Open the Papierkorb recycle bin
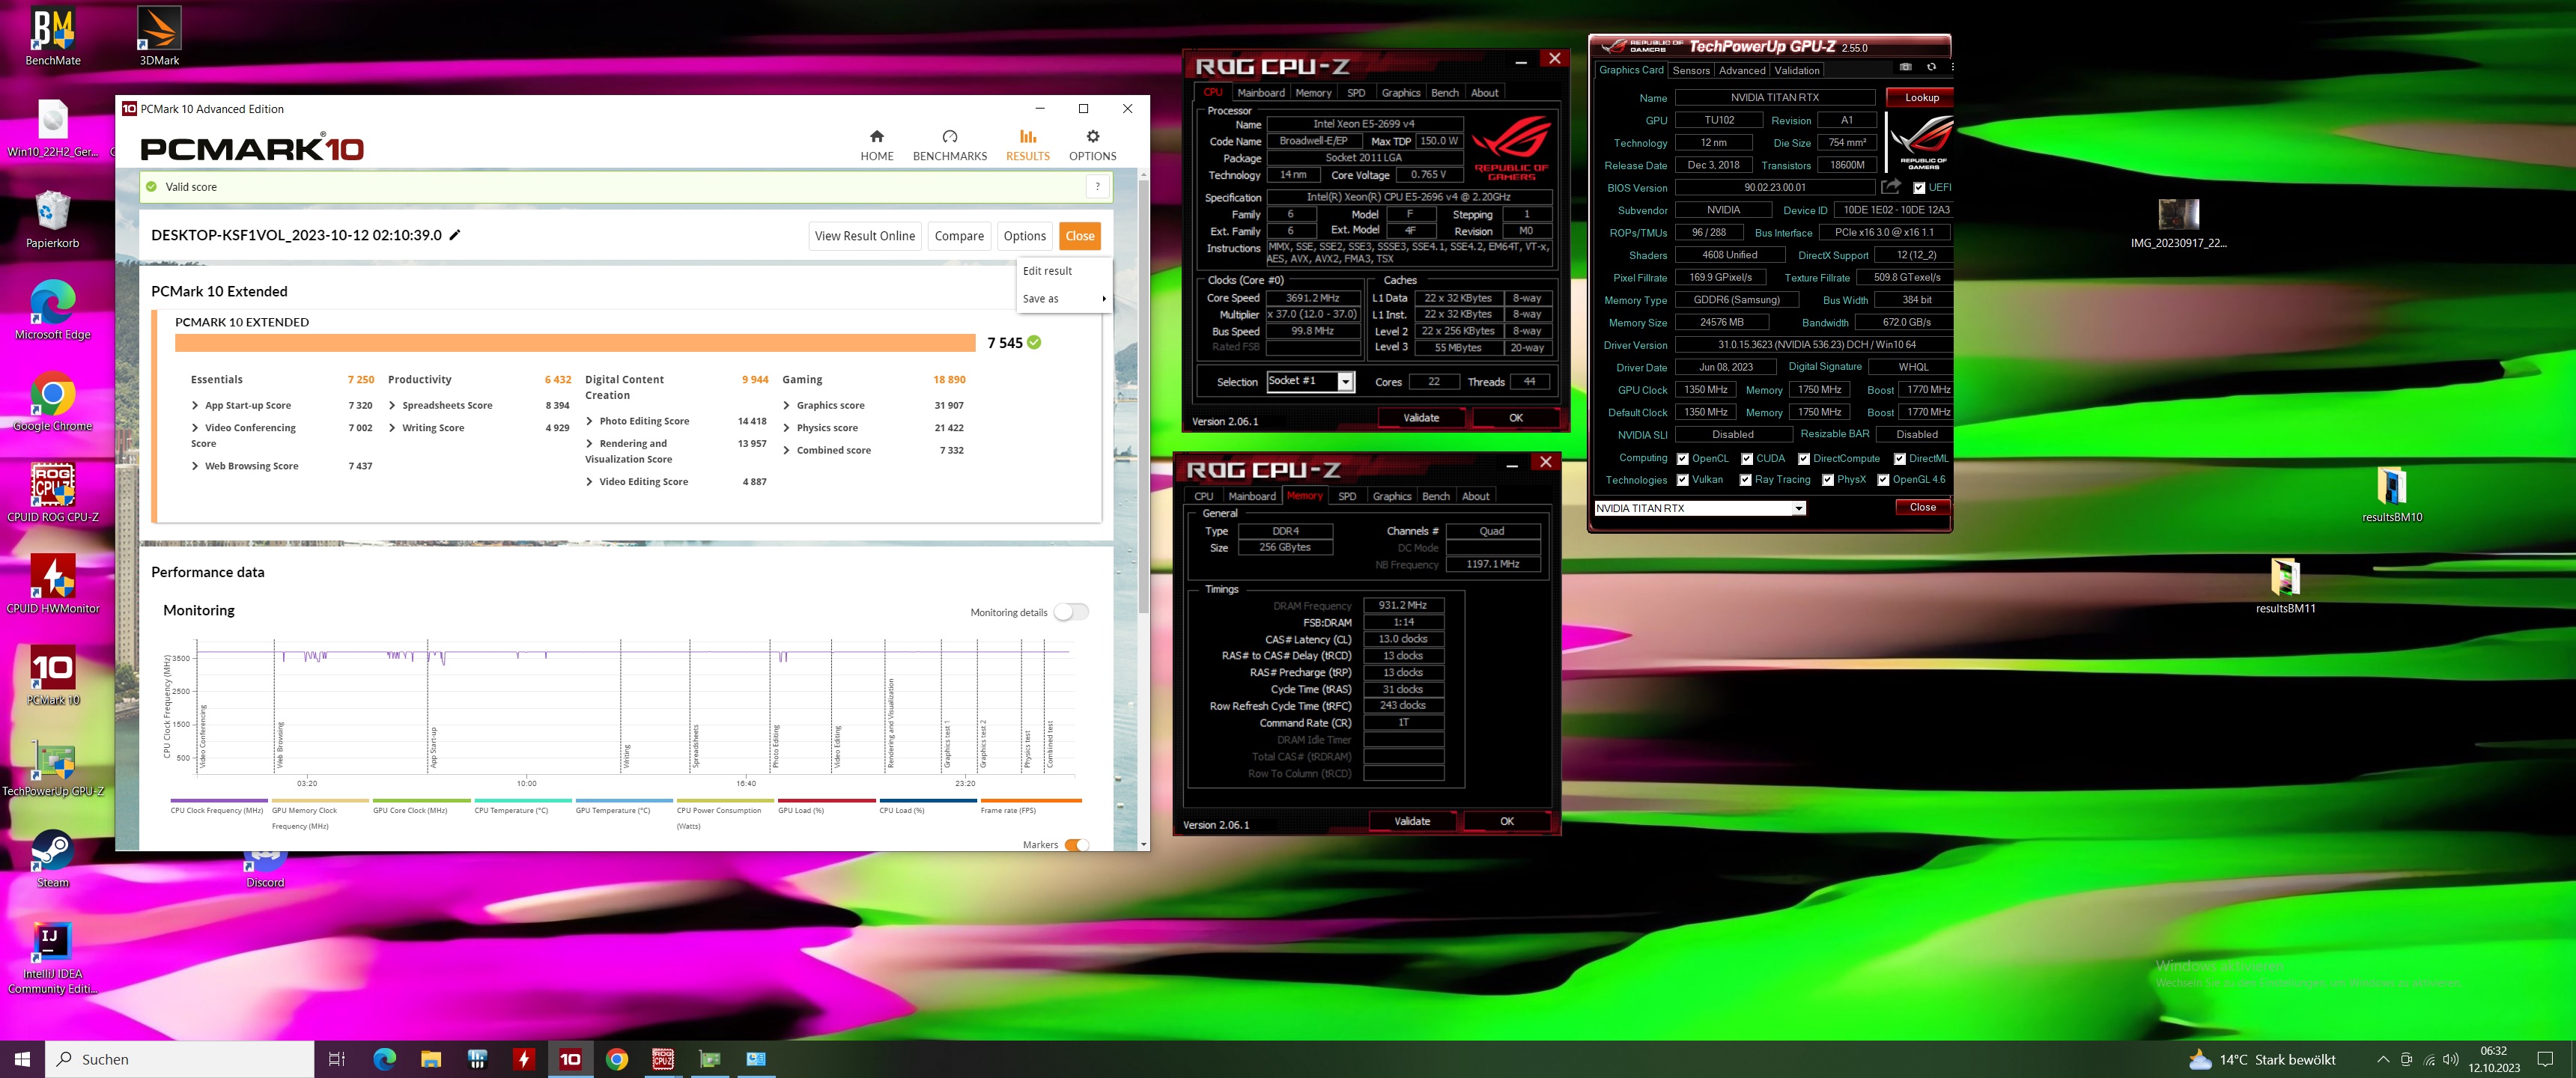The image size is (2576, 1078). click(52, 219)
